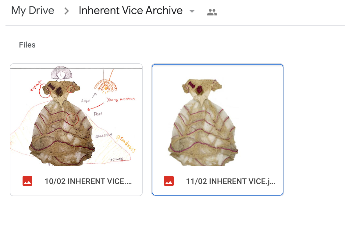
Task: Select the 11/02 INHERENT VICE.j... file name
Action: [231, 181]
